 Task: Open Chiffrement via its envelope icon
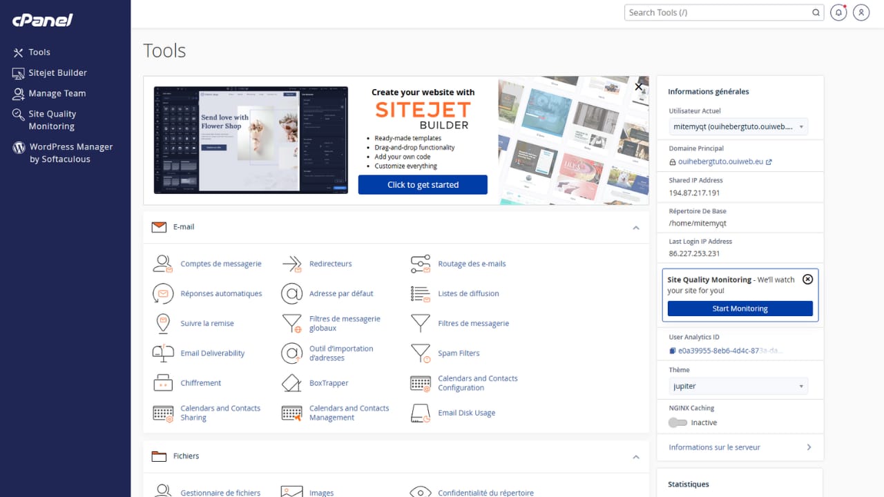click(x=162, y=382)
